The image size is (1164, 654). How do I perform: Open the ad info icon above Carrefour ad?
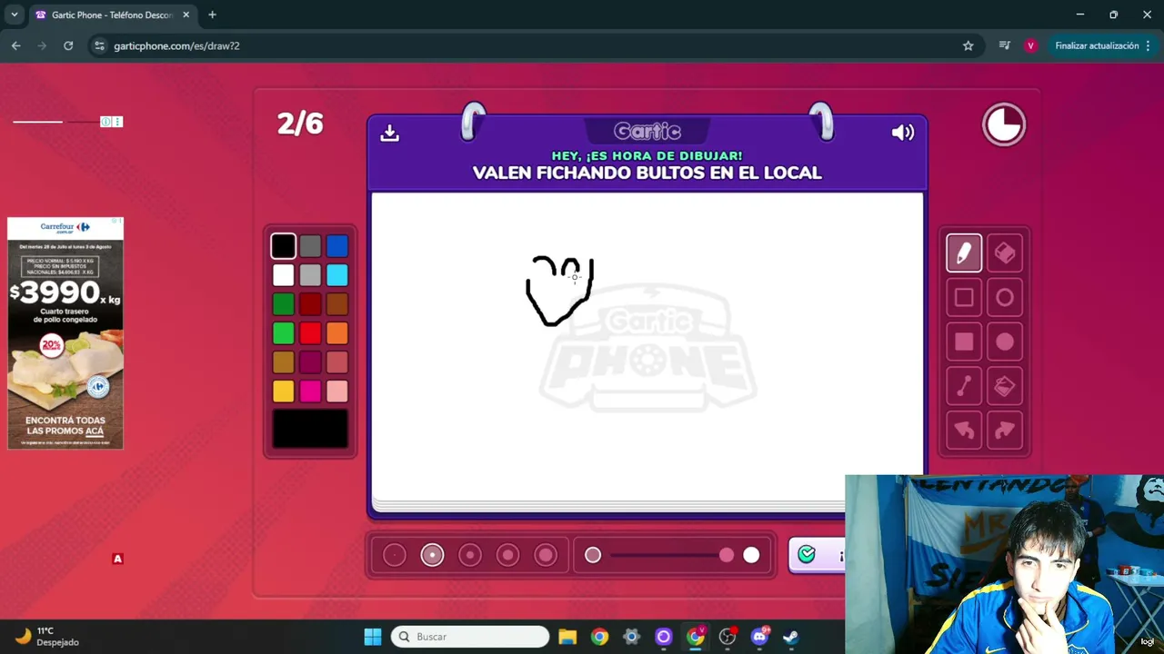pos(105,122)
